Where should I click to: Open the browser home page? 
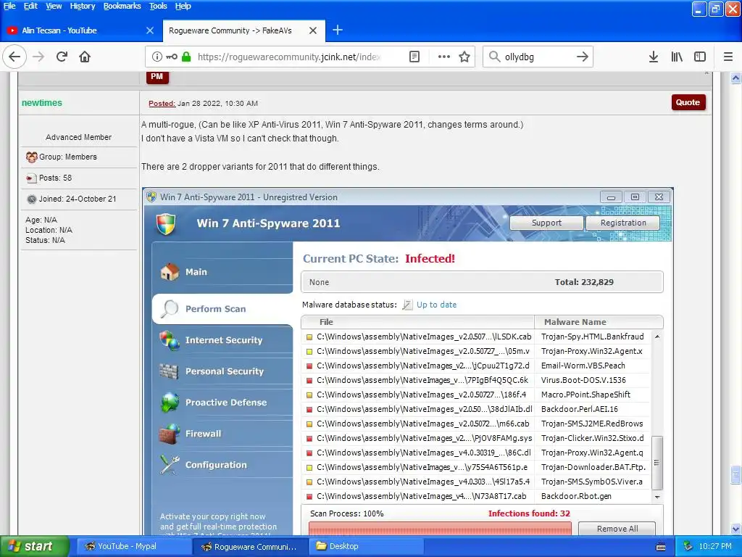coord(85,57)
